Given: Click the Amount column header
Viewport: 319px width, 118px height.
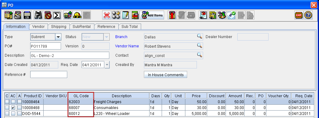Looking at the screenshot, I should click(x=235, y=96).
